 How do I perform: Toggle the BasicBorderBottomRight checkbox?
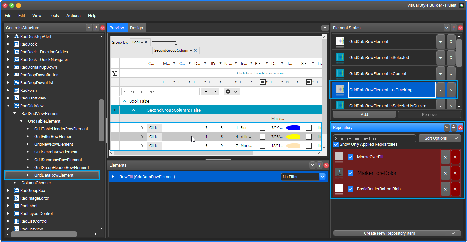[350, 189]
